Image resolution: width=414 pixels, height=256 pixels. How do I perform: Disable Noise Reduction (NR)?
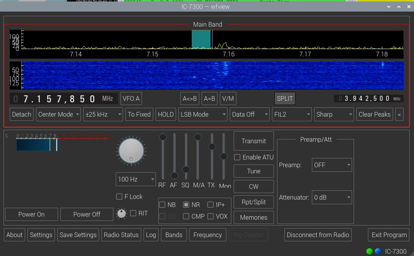[x=186, y=205]
